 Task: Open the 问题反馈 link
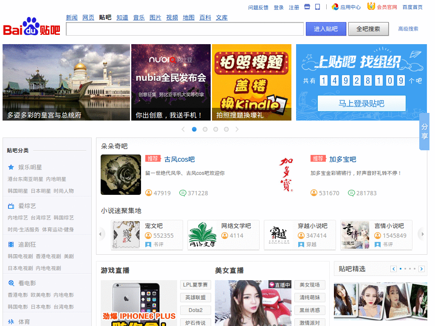[x=258, y=8]
